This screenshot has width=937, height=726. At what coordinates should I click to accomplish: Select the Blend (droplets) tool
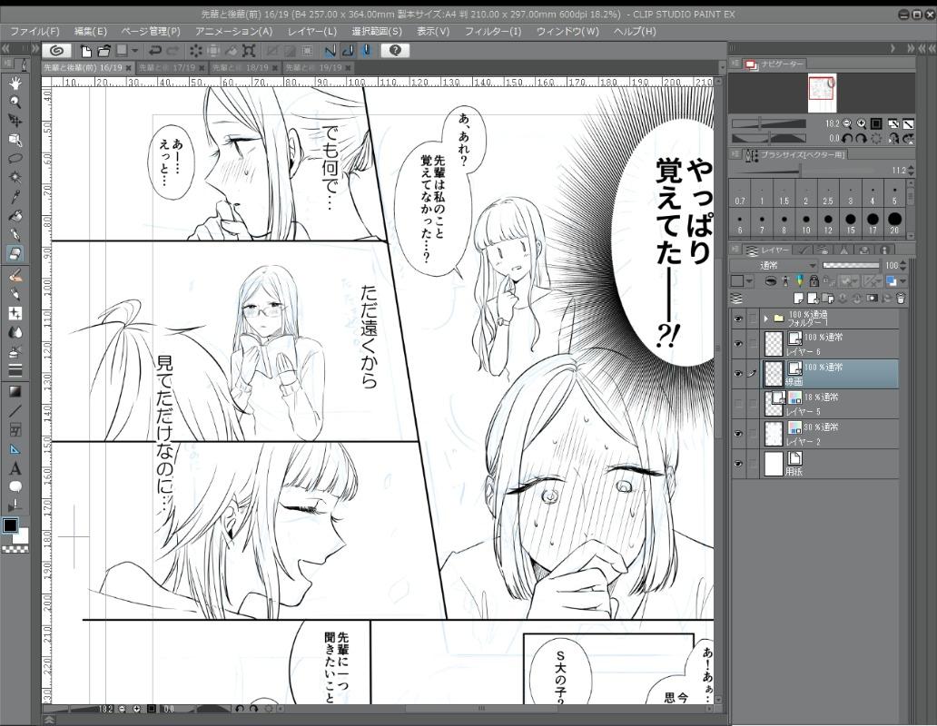[x=15, y=332]
